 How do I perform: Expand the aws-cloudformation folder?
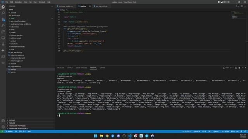30,21
